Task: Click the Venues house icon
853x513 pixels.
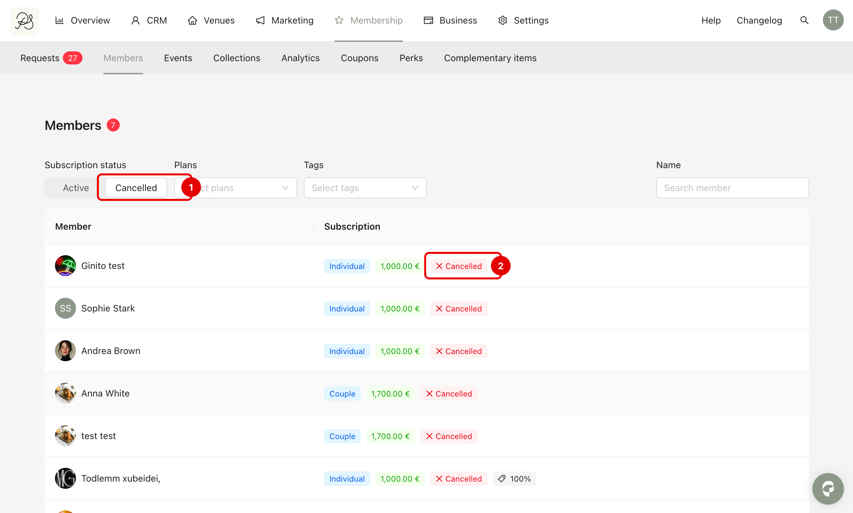Action: coord(192,20)
